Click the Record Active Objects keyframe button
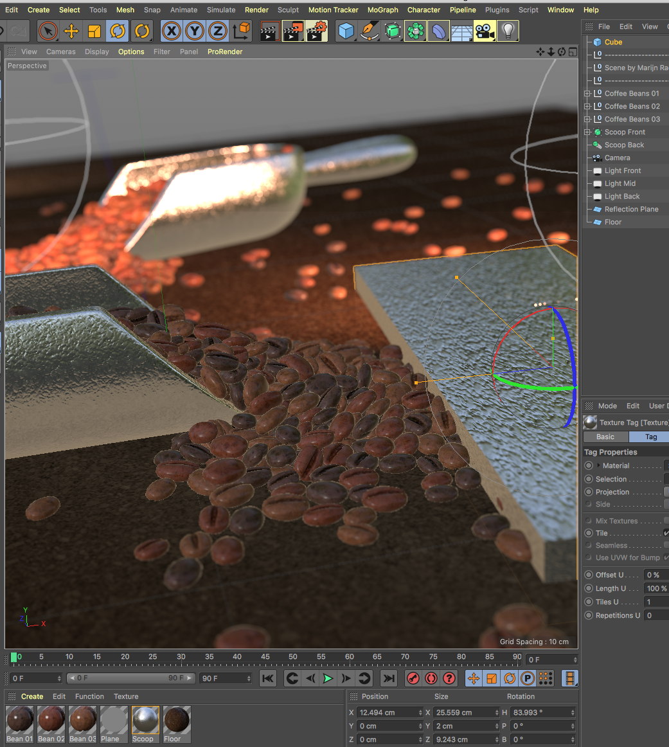This screenshot has width=669, height=747. 413,678
